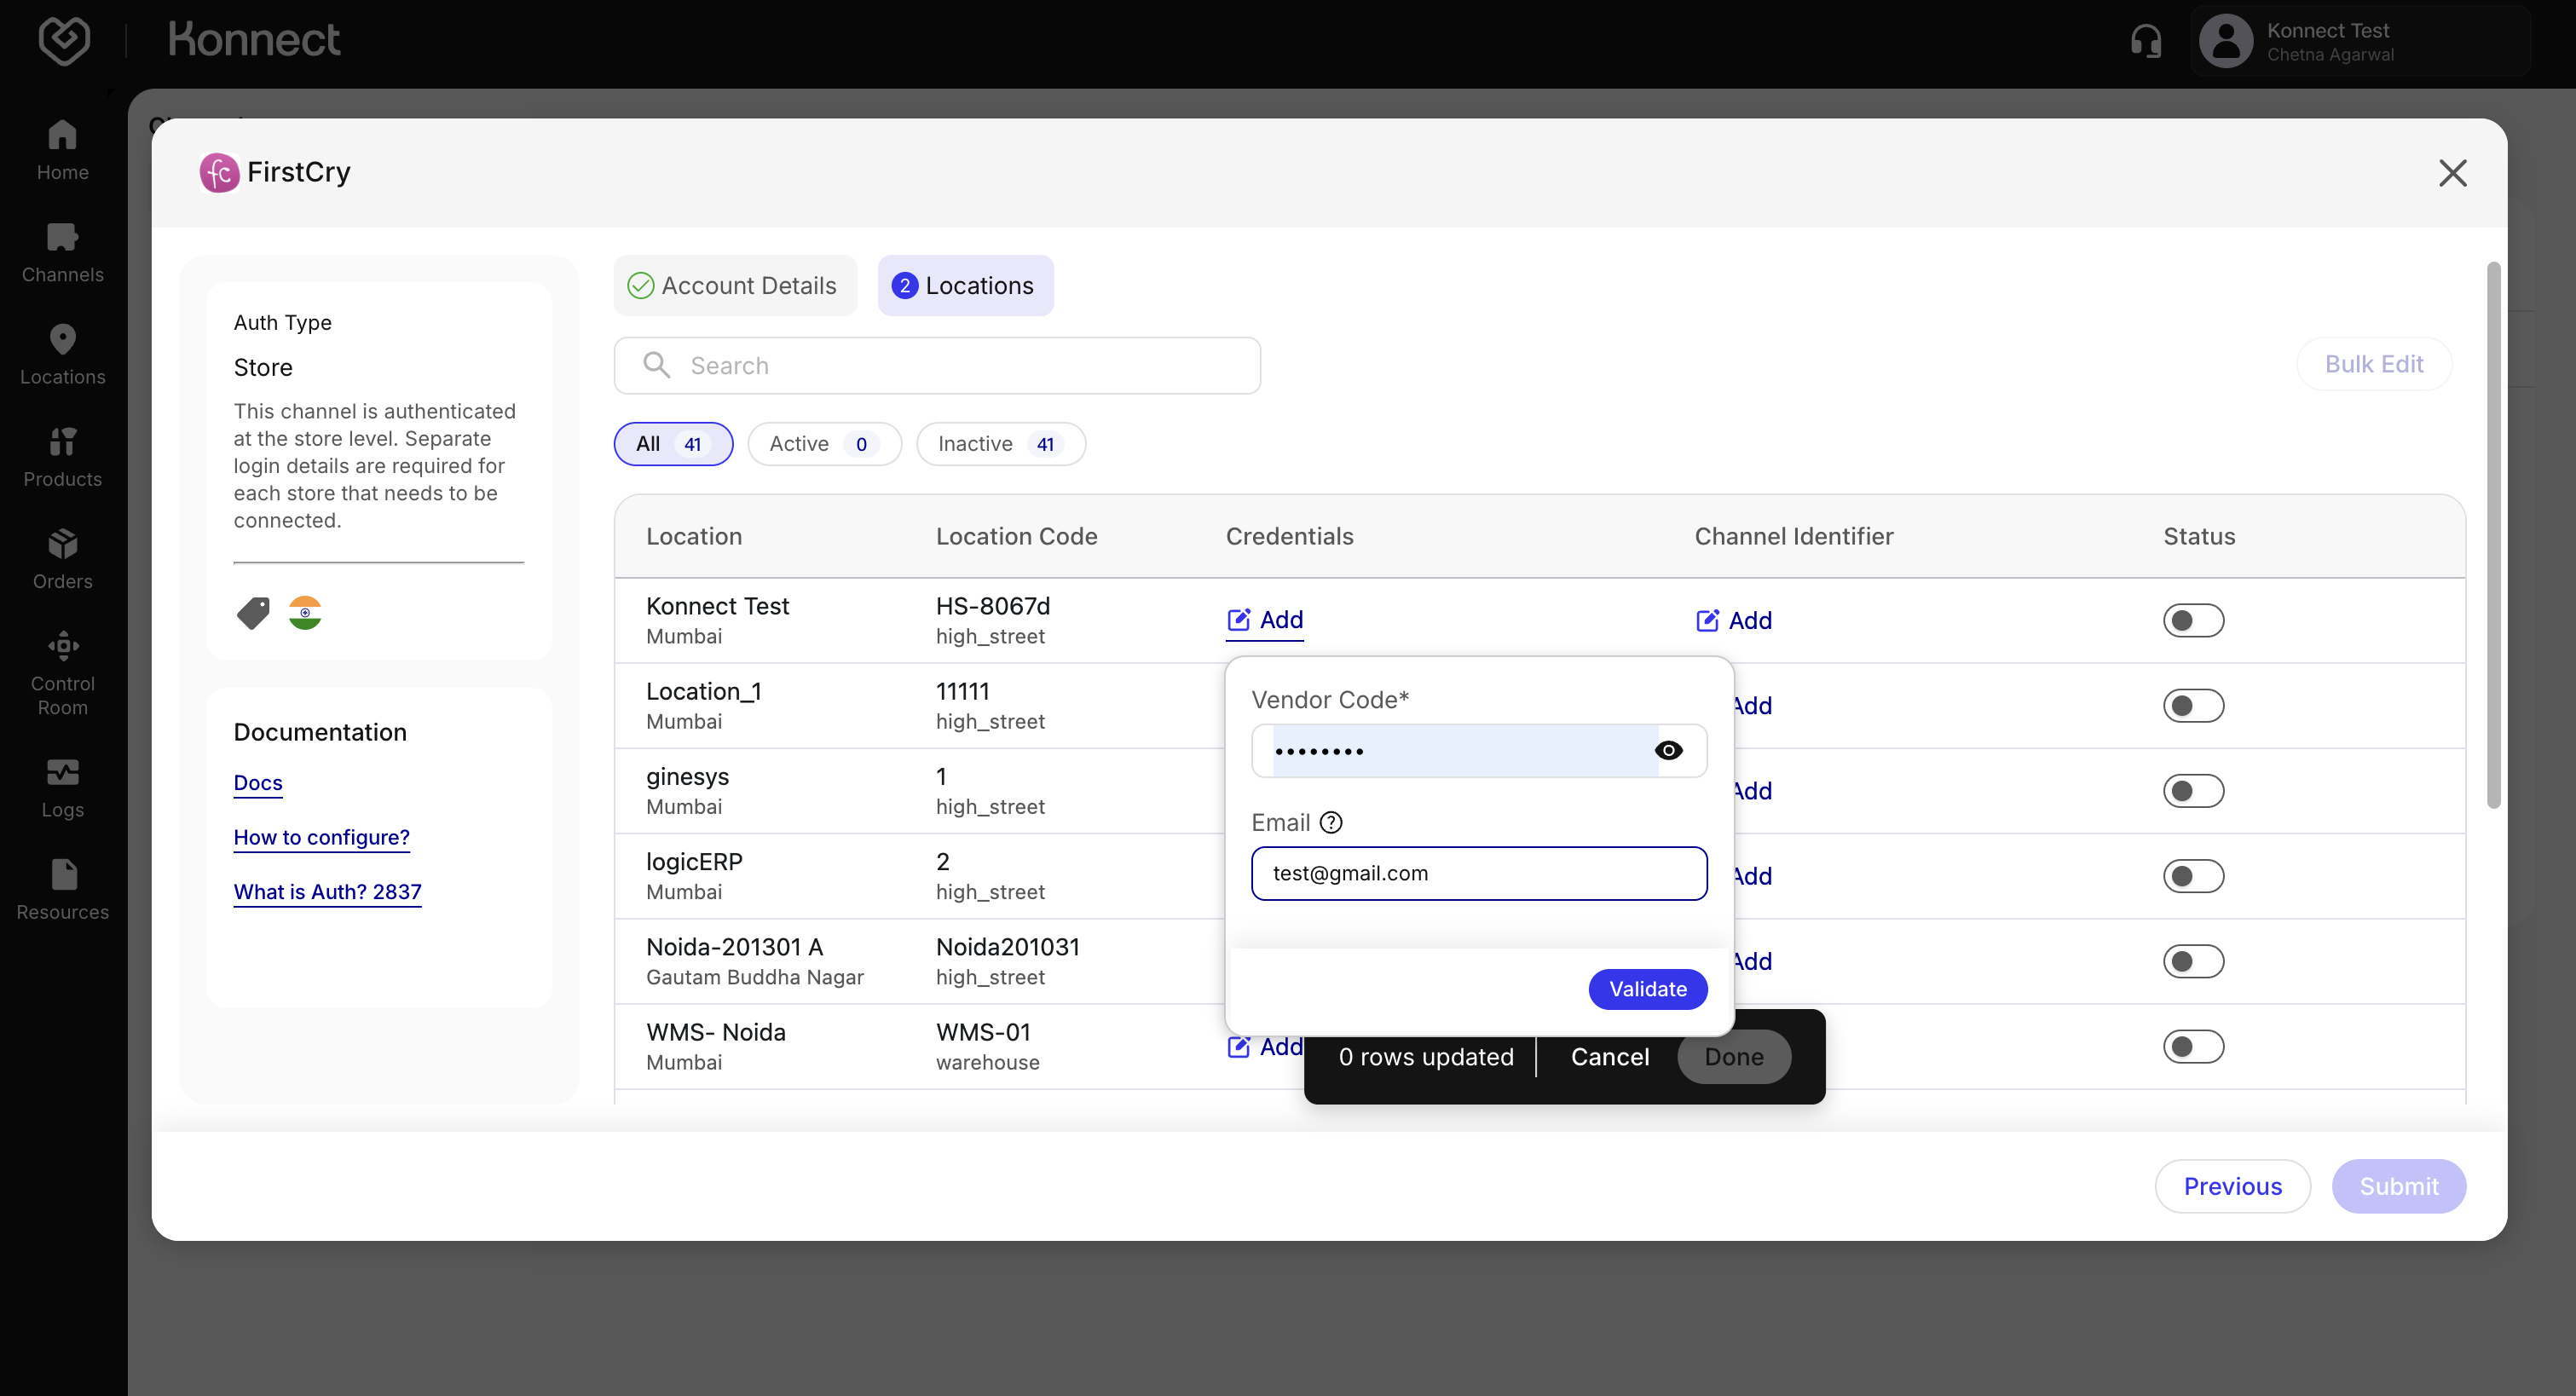Open the Docs link

(257, 782)
